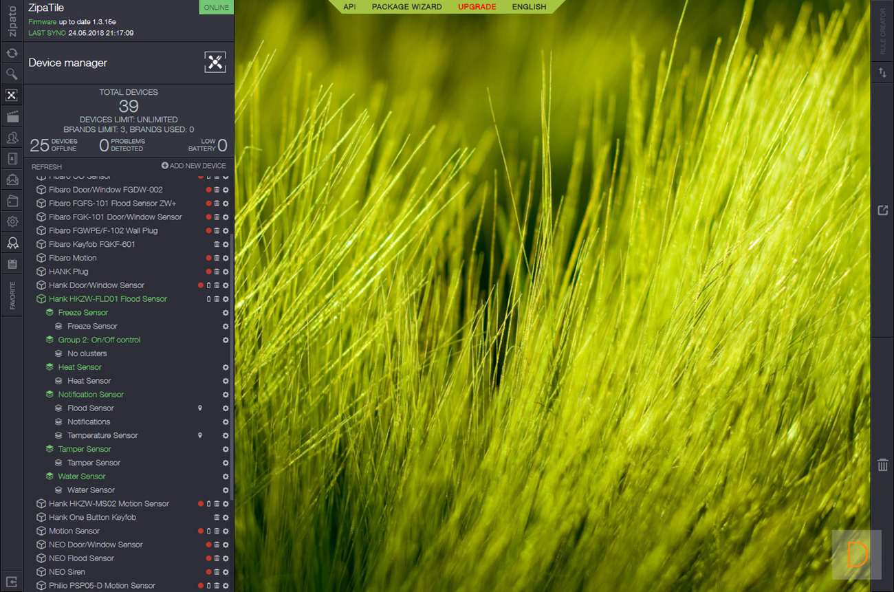The height and width of the screenshot is (592, 894).
Task: Expand the Hank HKZW-MS02 Motion Sensor device
Action: tap(41, 504)
